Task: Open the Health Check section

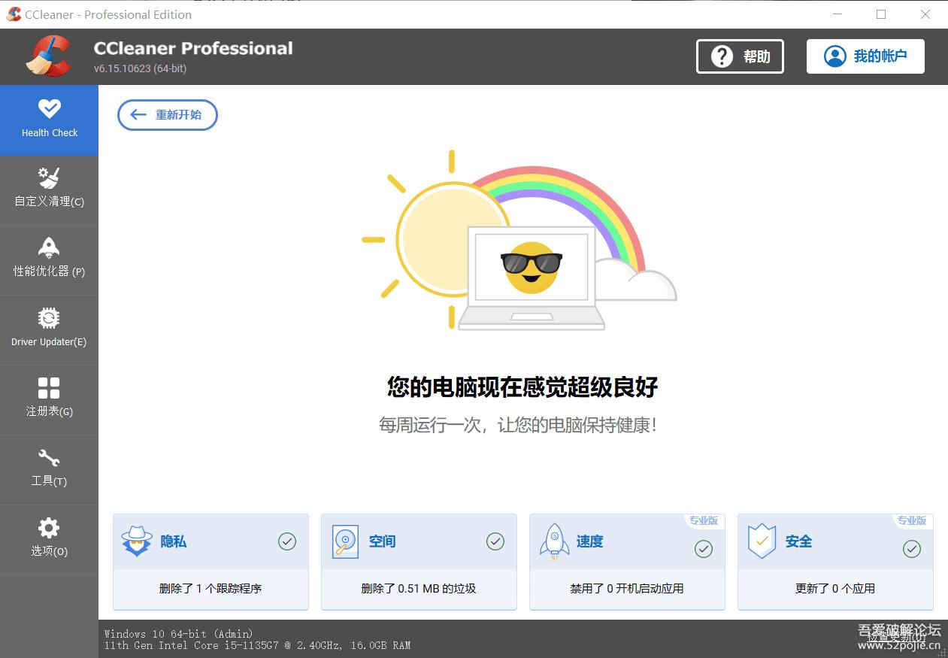Action: pos(49,120)
